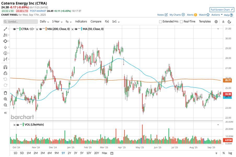The height and width of the screenshot is (157, 236).
Task: Remove the MA 200 indicator
Action: point(37,29)
